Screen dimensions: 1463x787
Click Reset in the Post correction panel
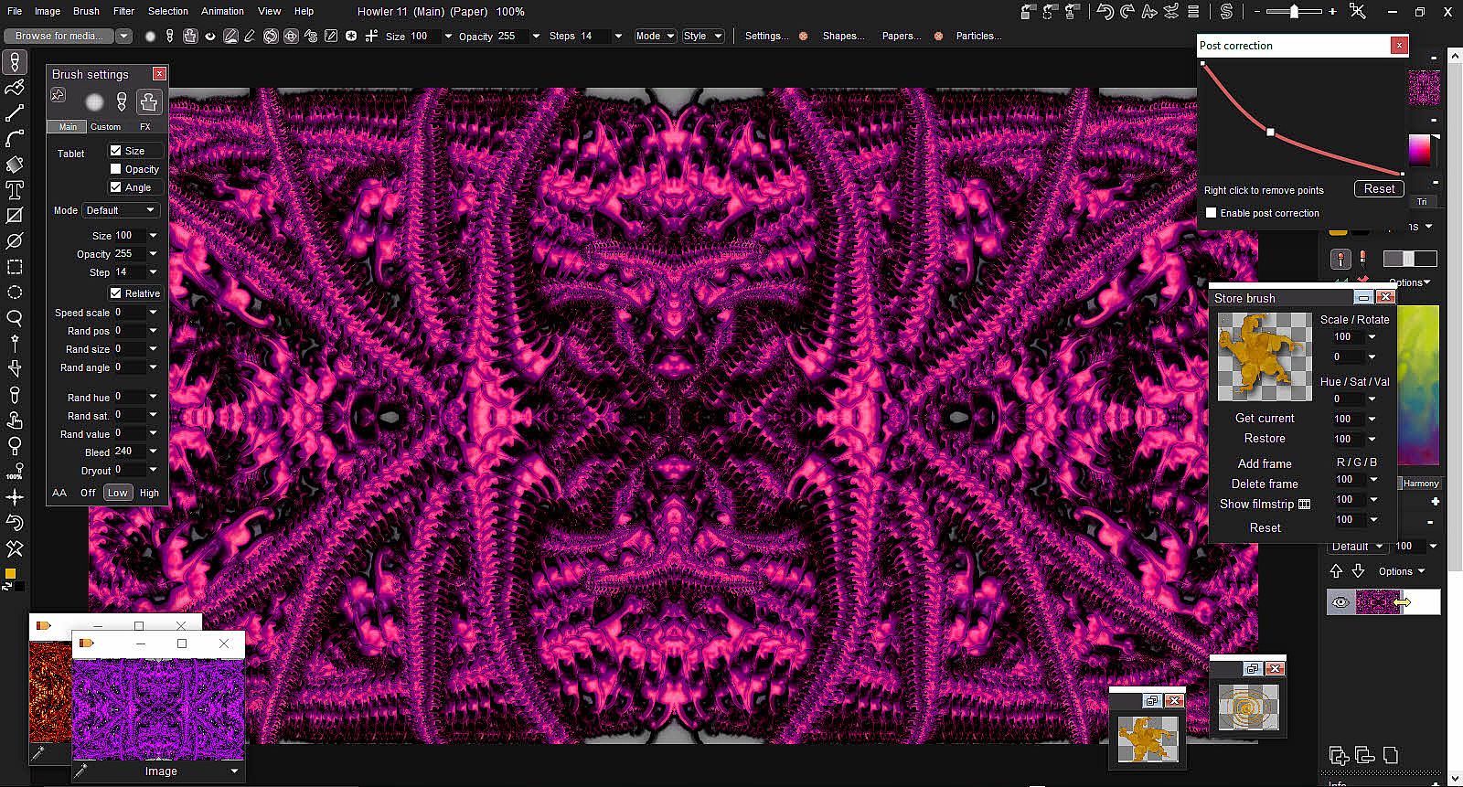tap(1379, 189)
